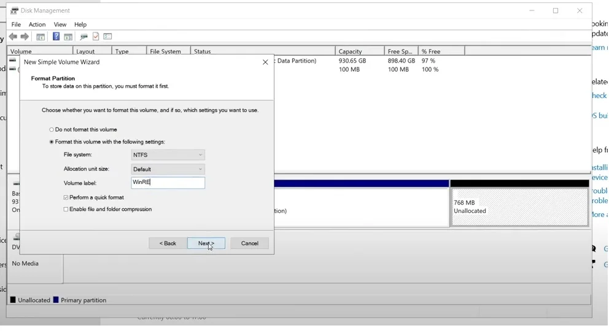Screen dimensions: 609x331
Task: Sort by the Type column header
Action: [x=130, y=51]
